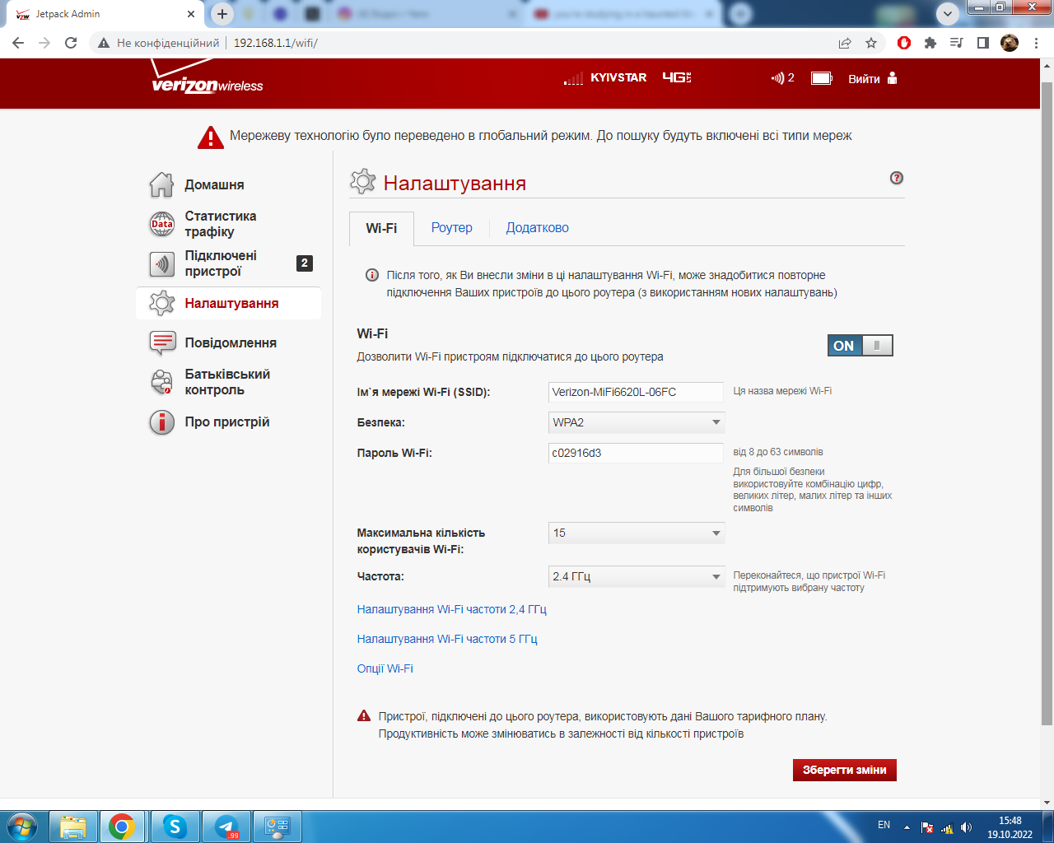
Task: Open Chrome three-dot menu
Action: pos(1036,43)
